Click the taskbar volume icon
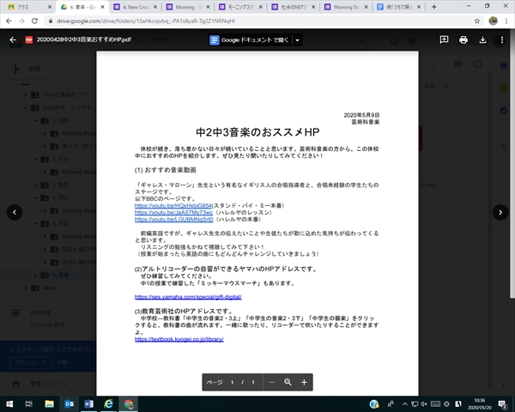Image resolution: width=515 pixels, height=412 pixels. (x=424, y=404)
